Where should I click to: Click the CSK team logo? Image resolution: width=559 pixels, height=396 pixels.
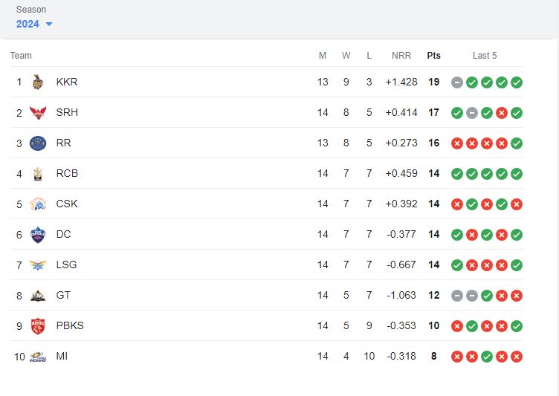pos(38,204)
